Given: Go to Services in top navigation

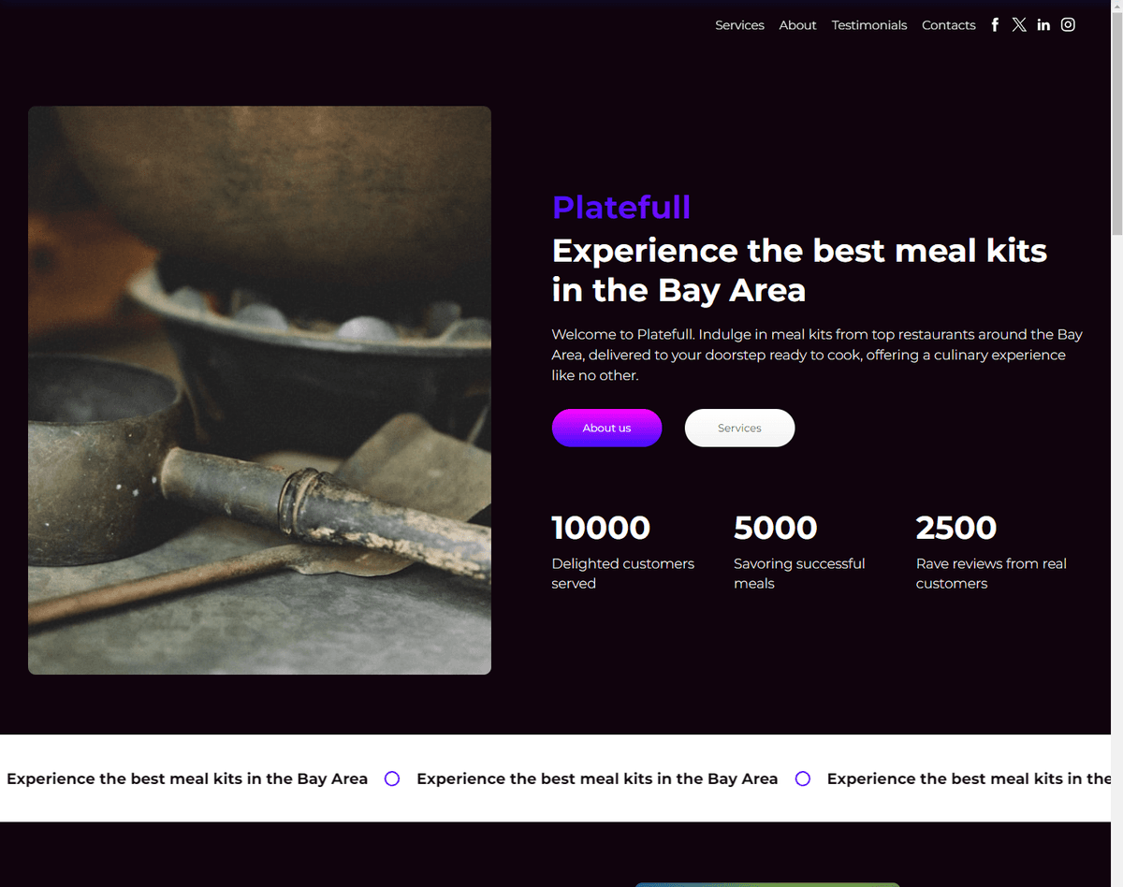Looking at the screenshot, I should coord(739,25).
